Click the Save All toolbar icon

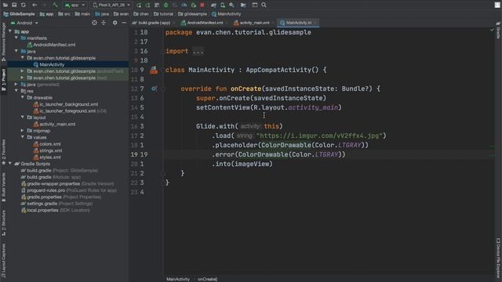tap(14, 5)
